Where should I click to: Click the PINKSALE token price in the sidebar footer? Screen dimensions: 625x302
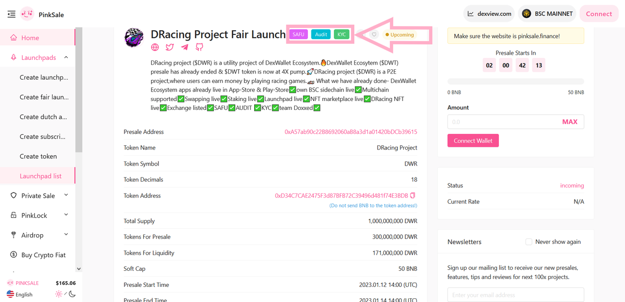[x=66, y=283]
